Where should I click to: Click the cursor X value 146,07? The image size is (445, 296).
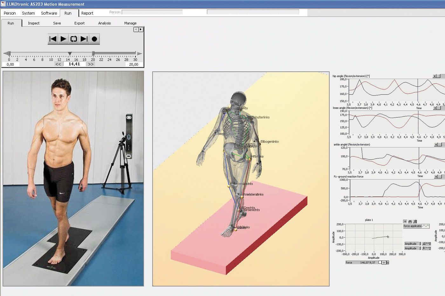365,263
